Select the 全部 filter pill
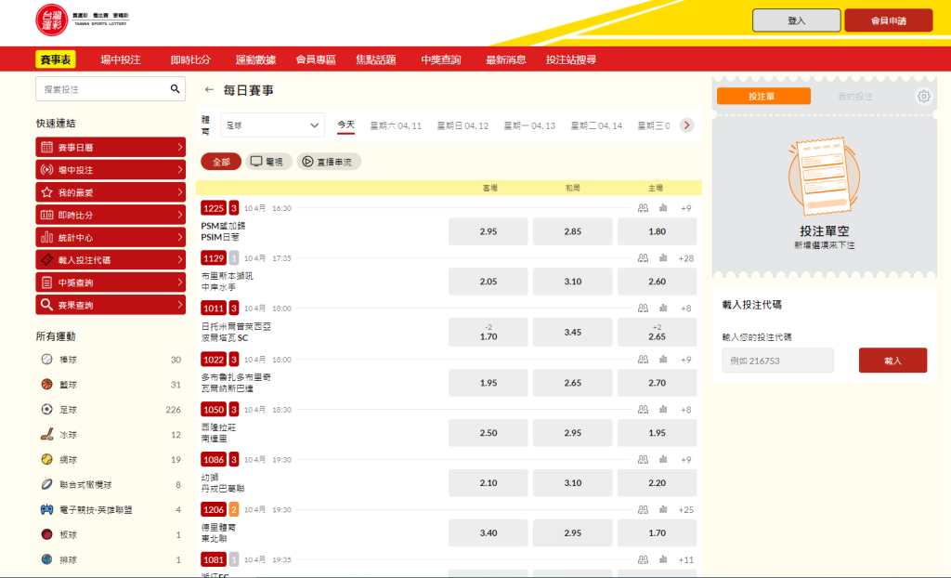Screen dimensions: 951x578 (x=221, y=162)
